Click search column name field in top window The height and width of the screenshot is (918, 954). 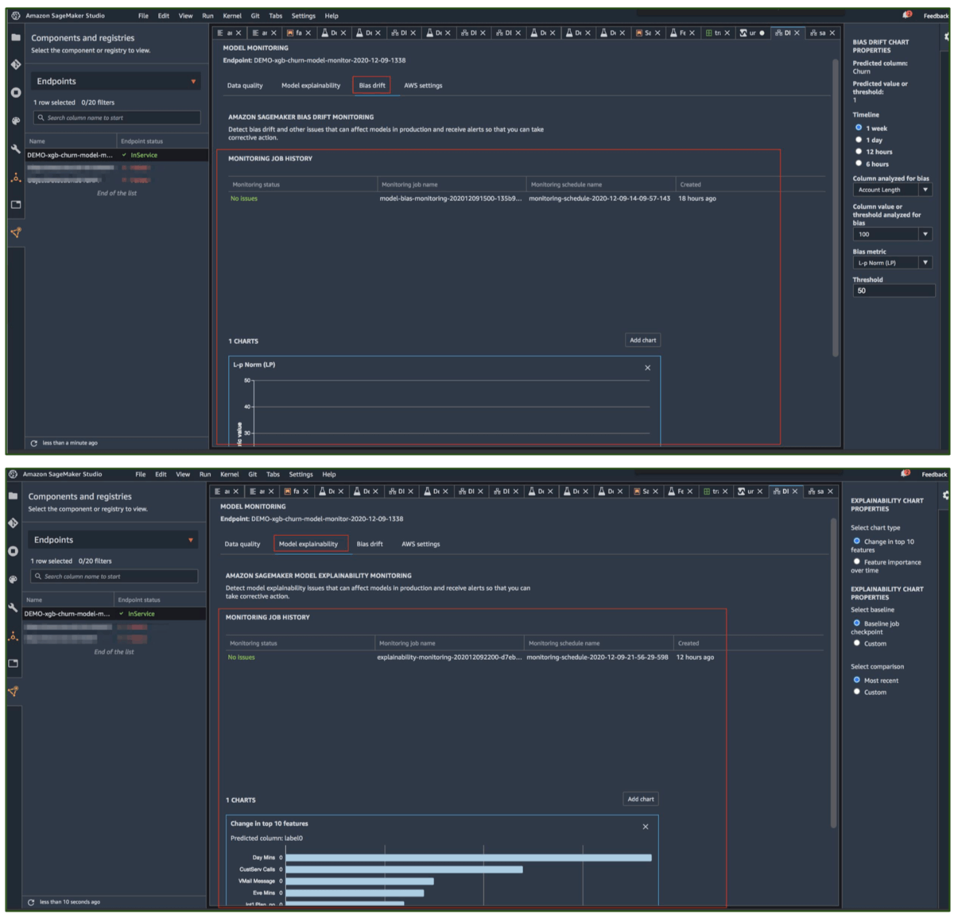tap(117, 118)
